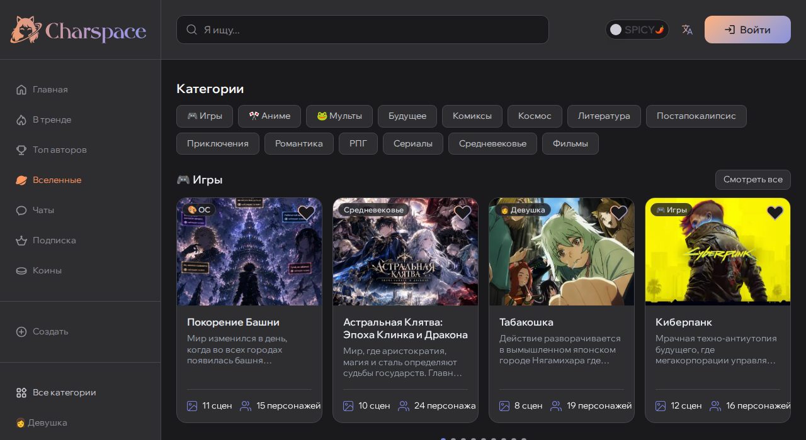The width and height of the screenshot is (806, 440).
Task: Click the search magnifier icon
Action: click(192, 30)
